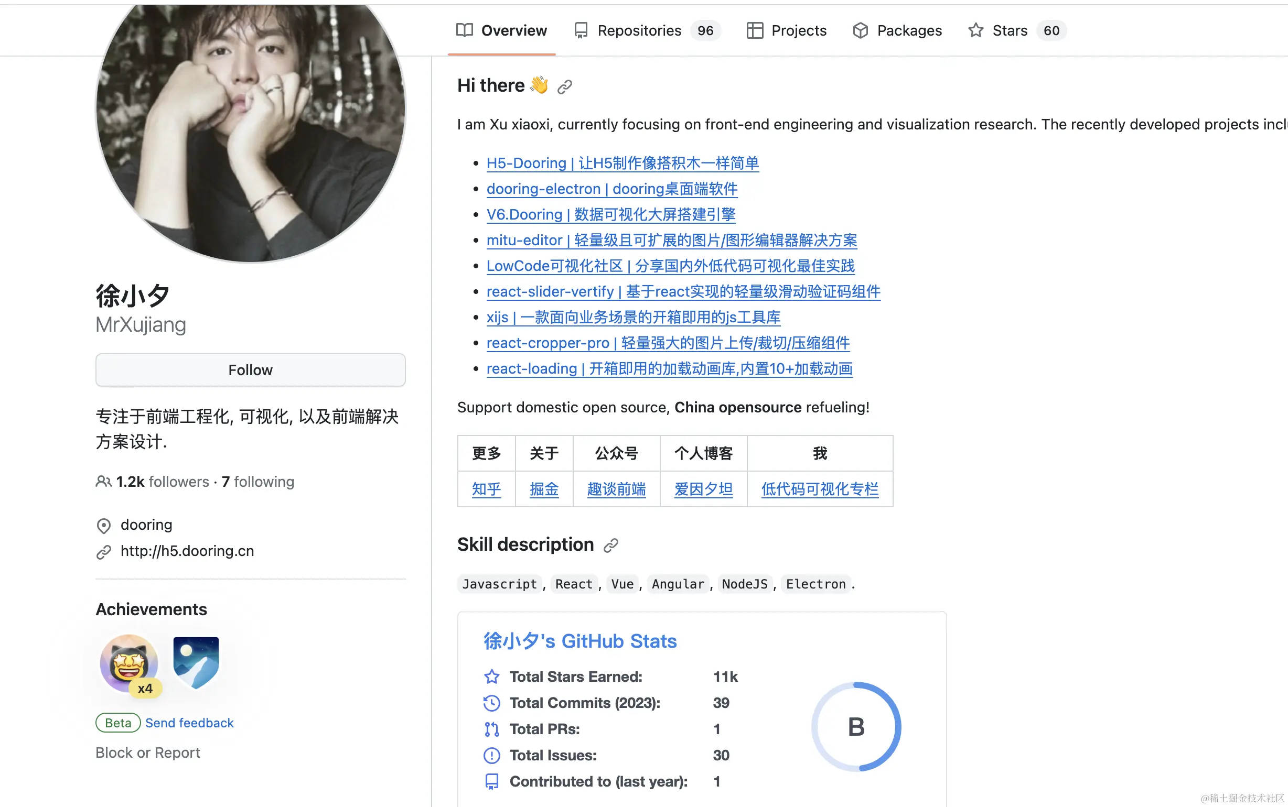
Task: Click the location pin icon beside dooring
Action: [104, 526]
